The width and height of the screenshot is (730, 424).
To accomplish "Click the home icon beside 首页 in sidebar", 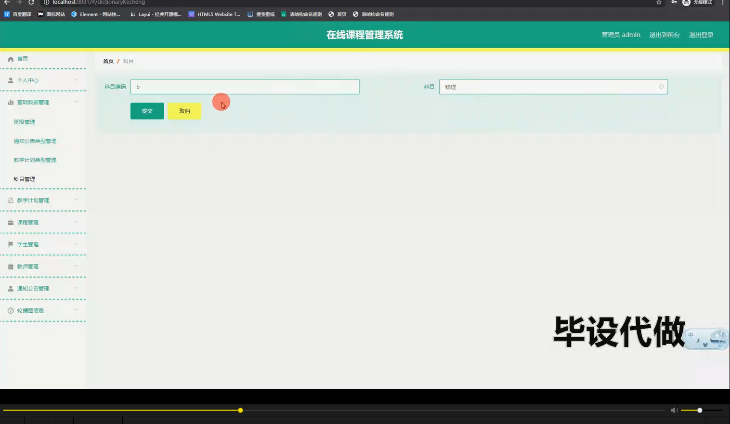I will (x=10, y=58).
